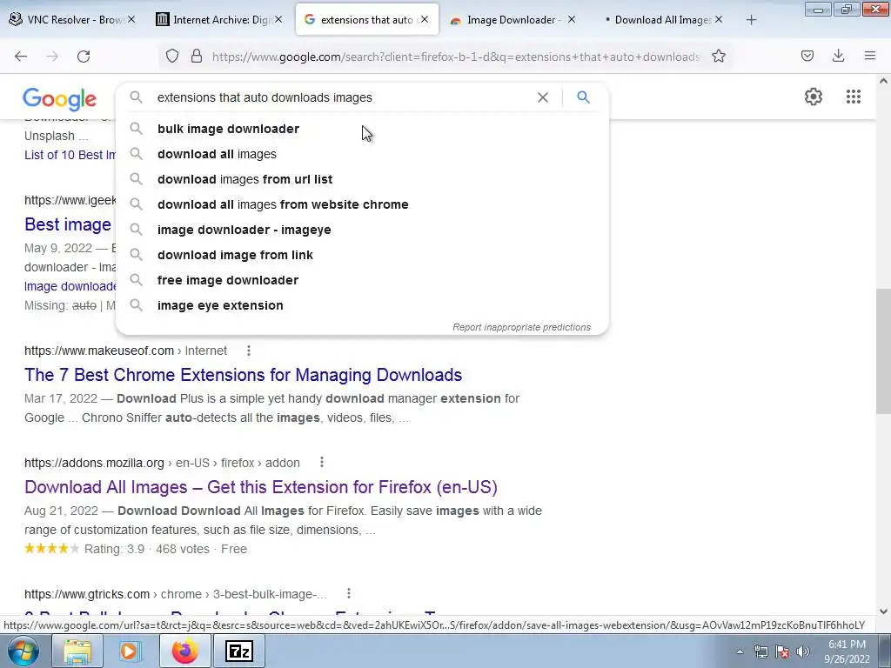
Task: Open the Firefox downloads panel
Action: (838, 56)
